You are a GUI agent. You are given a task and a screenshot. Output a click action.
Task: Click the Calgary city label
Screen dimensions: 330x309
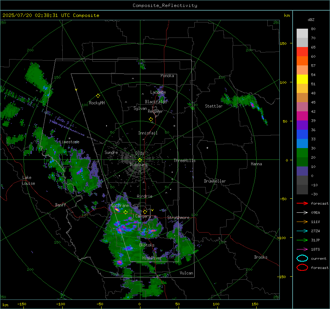143,216
